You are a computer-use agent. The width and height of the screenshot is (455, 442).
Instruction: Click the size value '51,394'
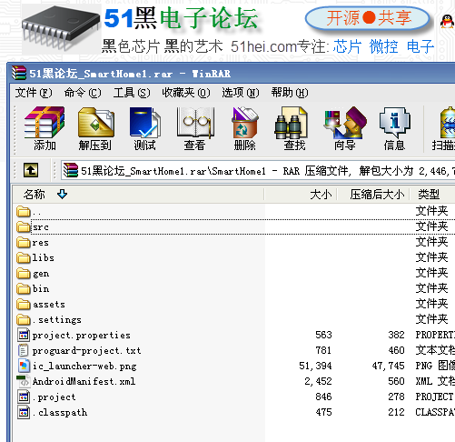click(x=315, y=366)
